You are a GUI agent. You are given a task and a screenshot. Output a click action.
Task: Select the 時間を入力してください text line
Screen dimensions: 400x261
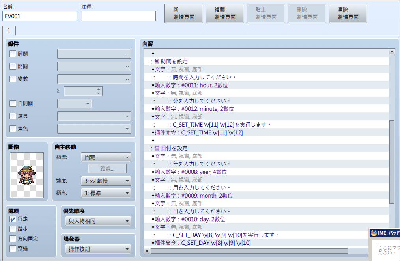pyautogui.click(x=266, y=77)
